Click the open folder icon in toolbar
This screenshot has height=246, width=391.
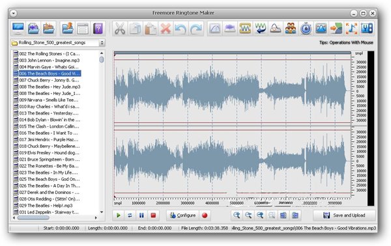point(49,29)
